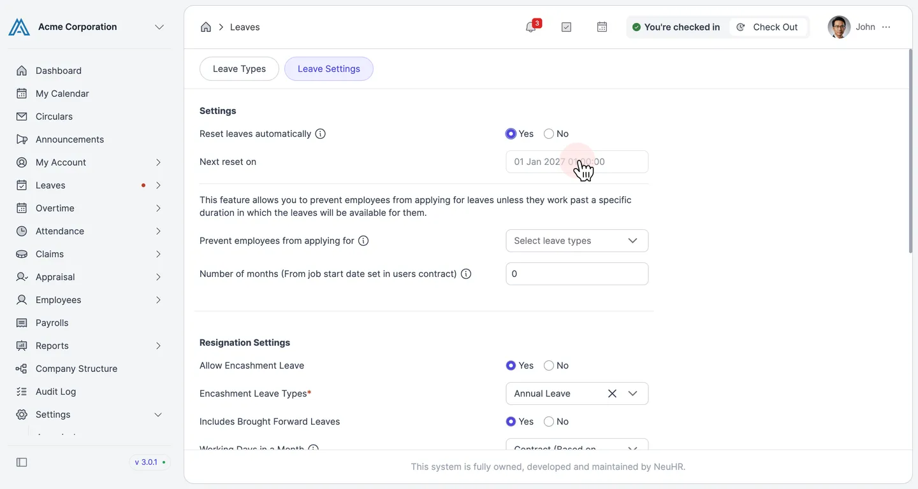Click info icon beside Prevent employees from applying

point(363,241)
